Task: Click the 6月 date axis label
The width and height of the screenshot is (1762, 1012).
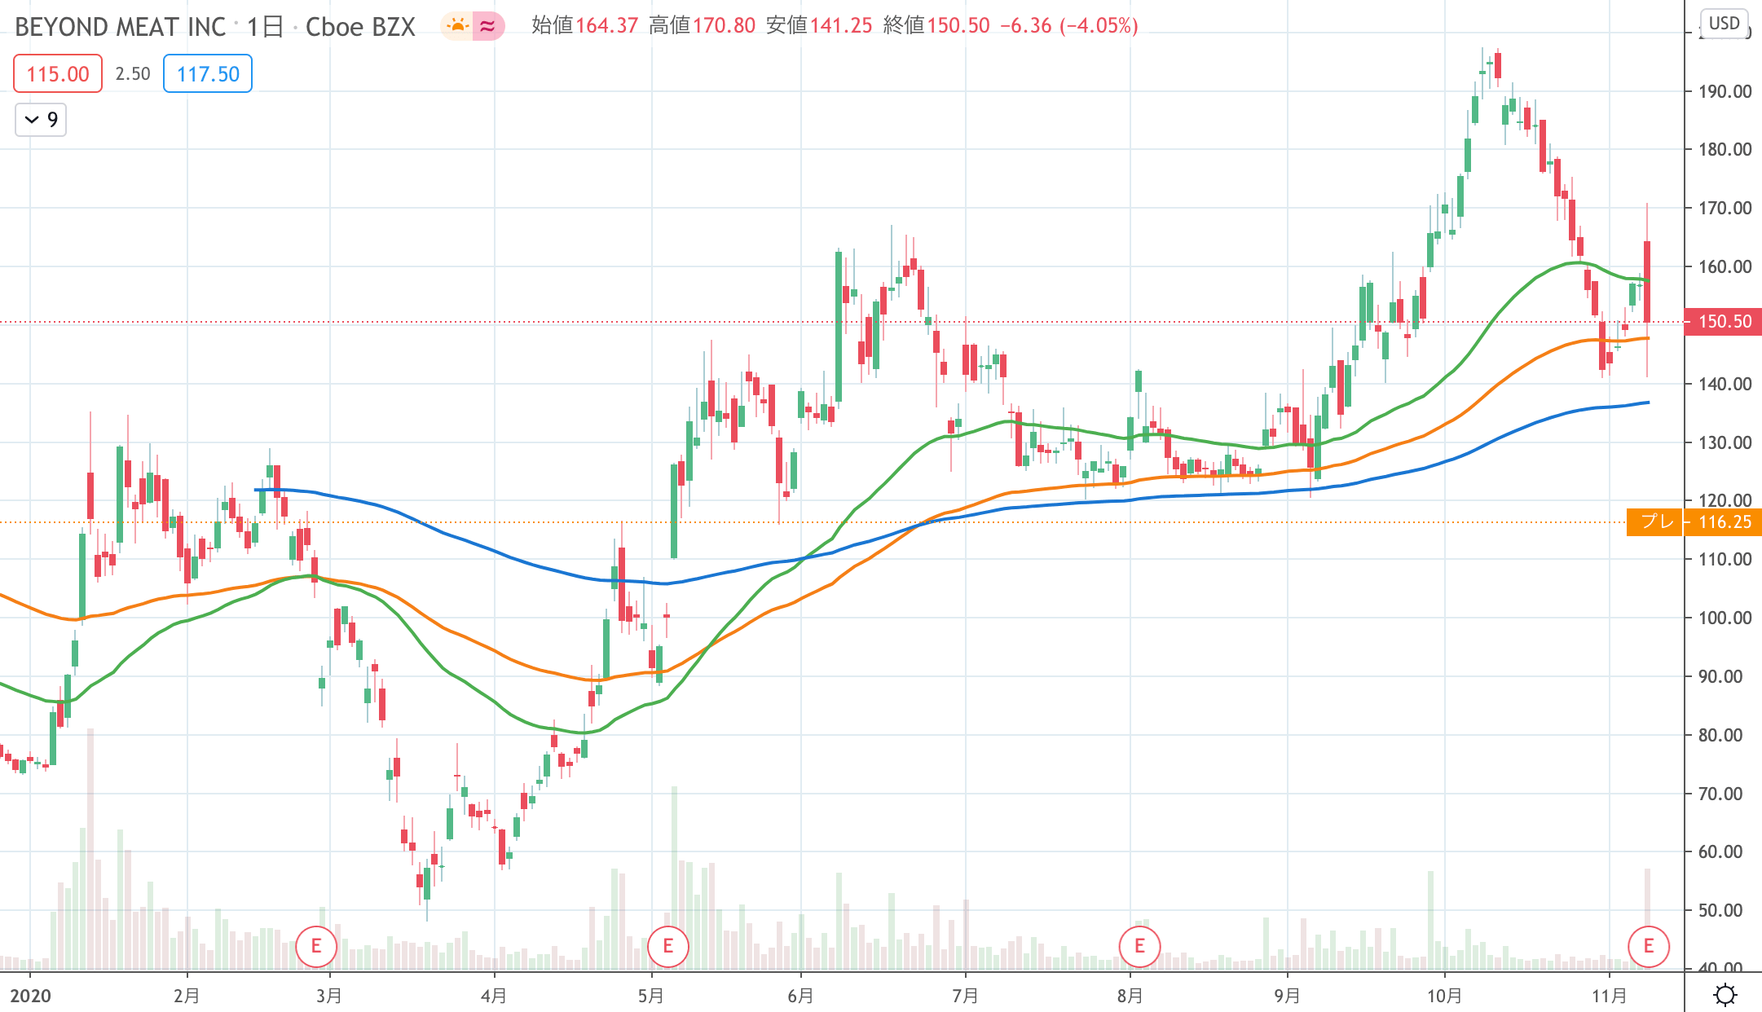Action: [800, 996]
